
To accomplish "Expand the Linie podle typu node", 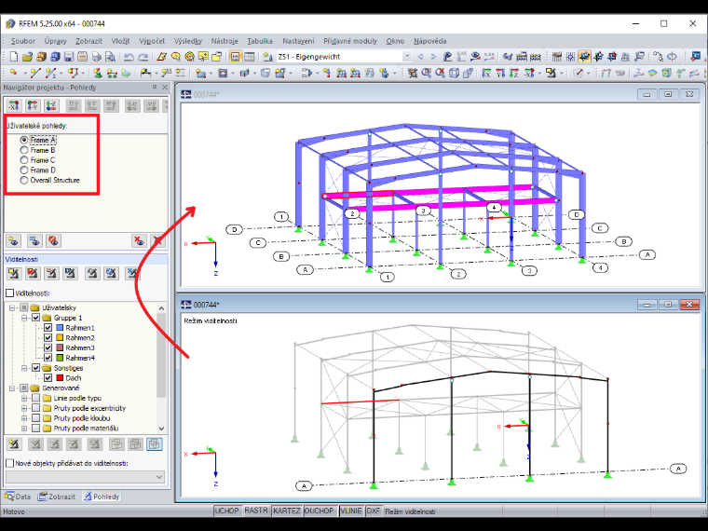I will (24, 398).
